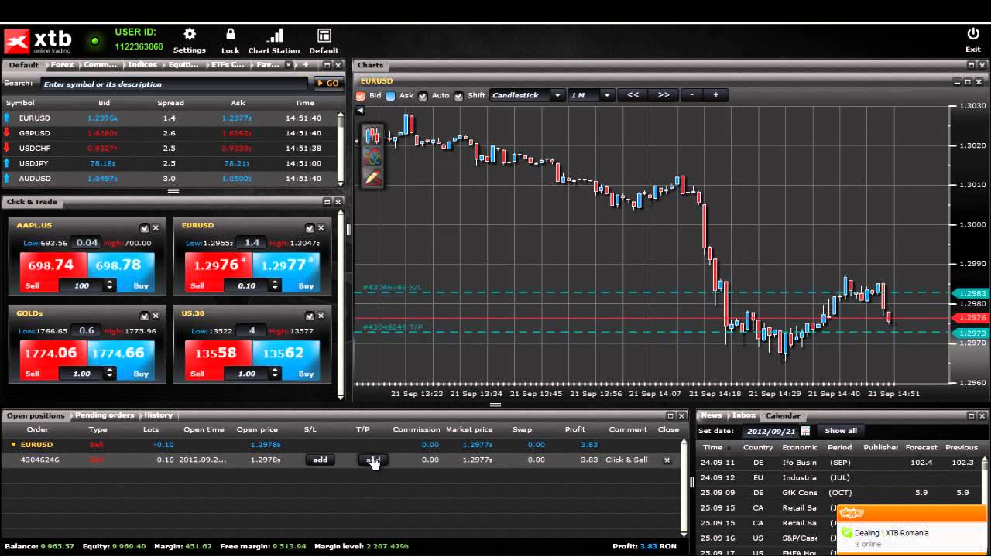Image resolution: width=991 pixels, height=557 pixels.
Task: Click the Default layout icon
Action: pos(324,36)
